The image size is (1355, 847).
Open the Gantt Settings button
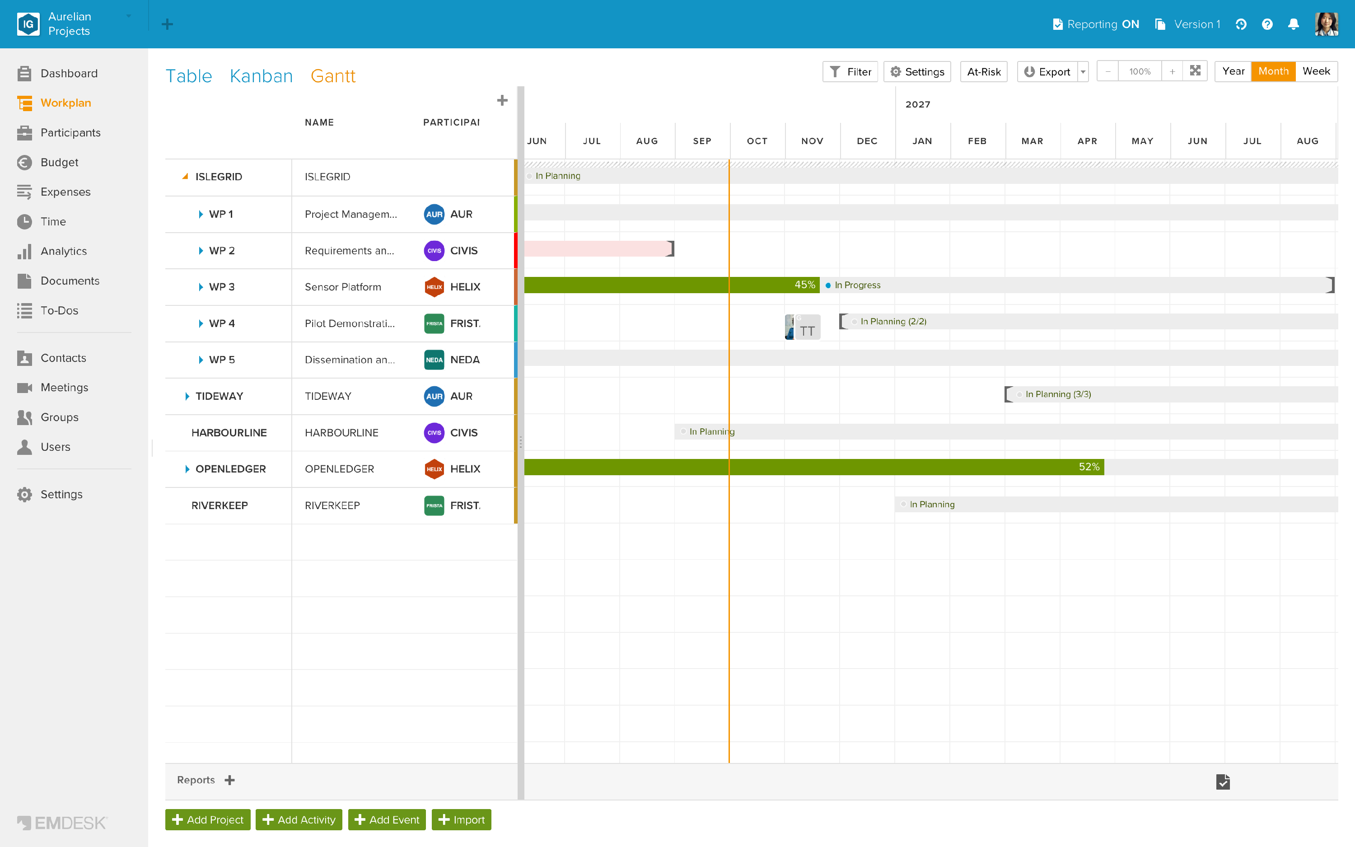tap(917, 72)
